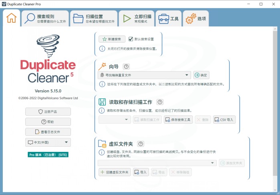Click the 注册产品 button
The width and height of the screenshot is (280, 195).
(48, 111)
